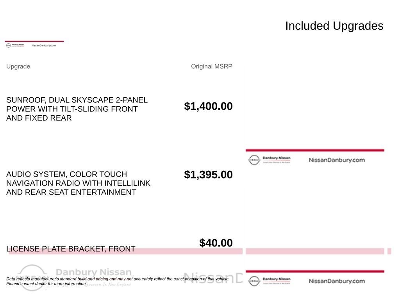The height and width of the screenshot is (300, 400).
Task: Click the Original MSRP column header
Action: pos(211,66)
